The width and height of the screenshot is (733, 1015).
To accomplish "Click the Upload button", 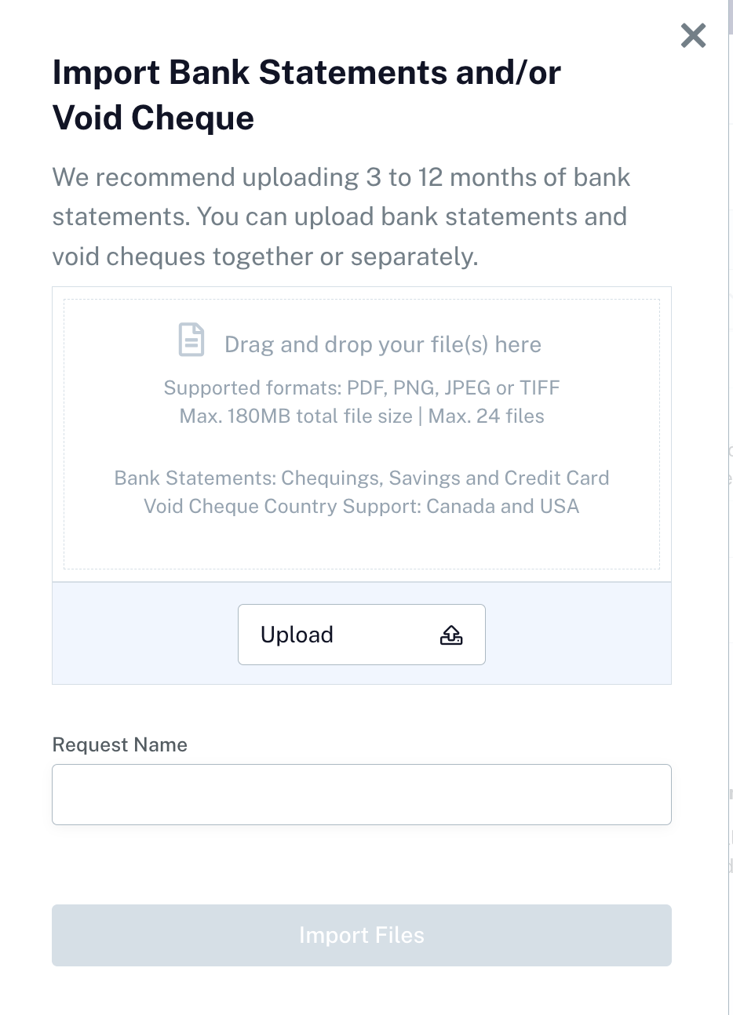I will [x=361, y=634].
